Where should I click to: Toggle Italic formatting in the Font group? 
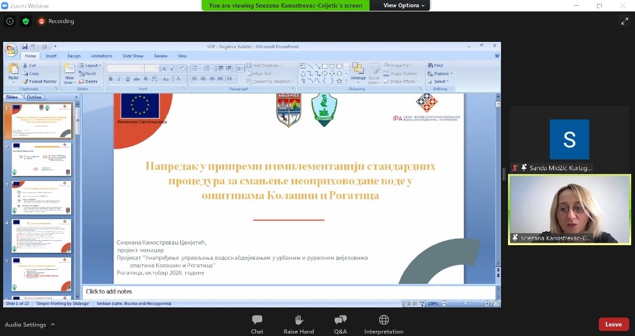coord(119,79)
